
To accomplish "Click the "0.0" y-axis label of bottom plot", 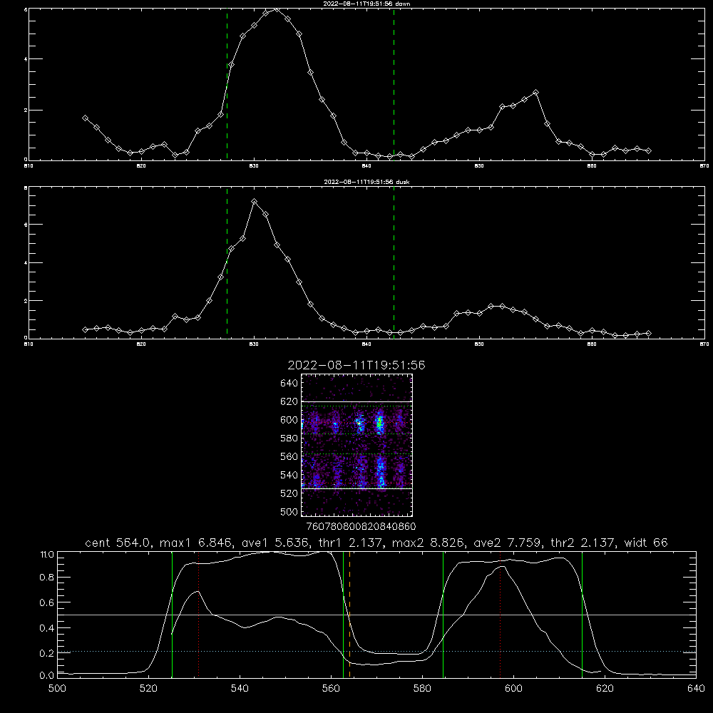I will pyautogui.click(x=47, y=676).
